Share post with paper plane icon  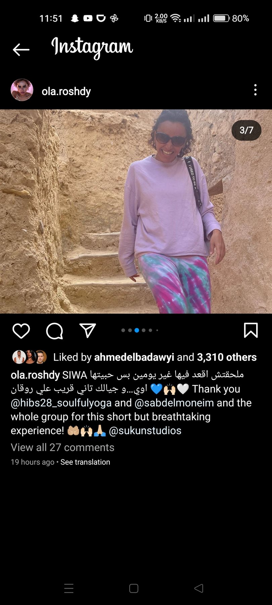point(88,330)
